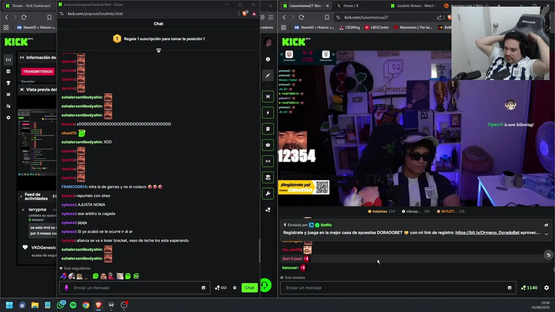
Task: Click the broadcast signal icon in tool column
Action: click(268, 161)
